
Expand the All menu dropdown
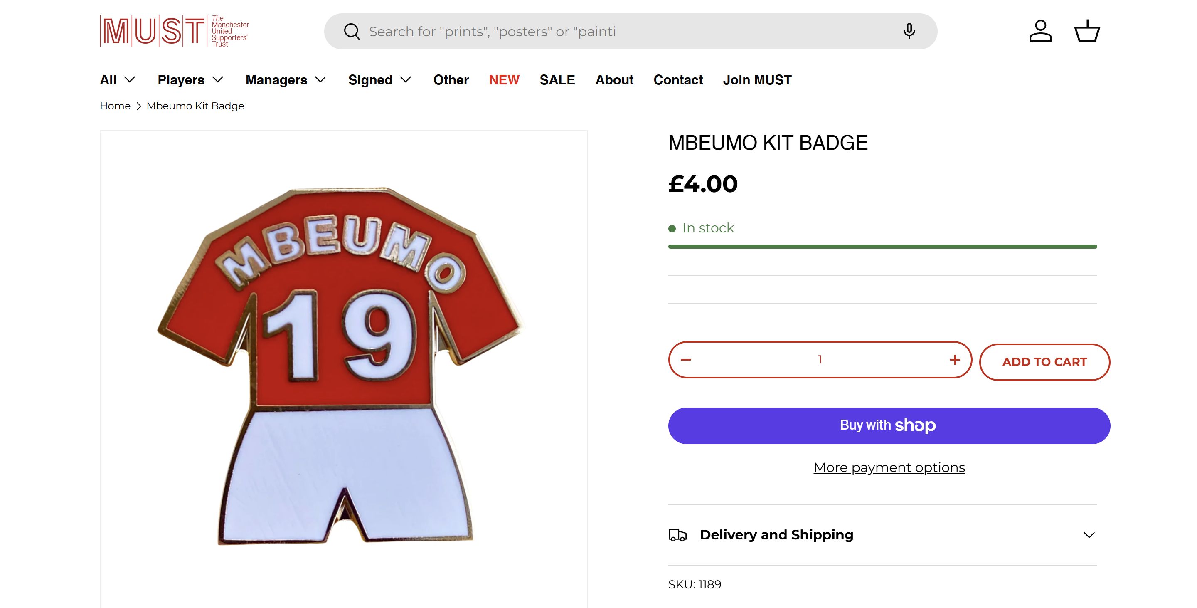pyautogui.click(x=118, y=80)
